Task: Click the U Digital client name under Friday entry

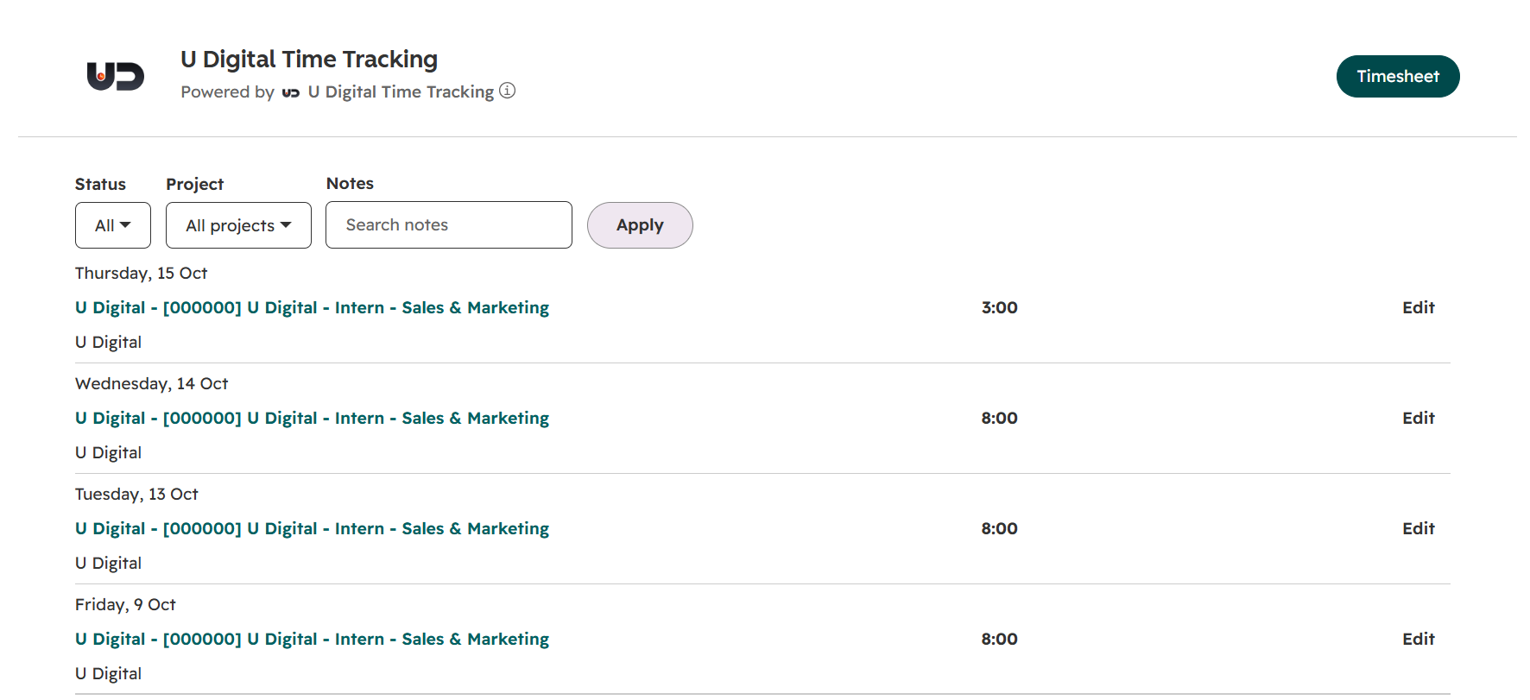Action: tap(108, 673)
